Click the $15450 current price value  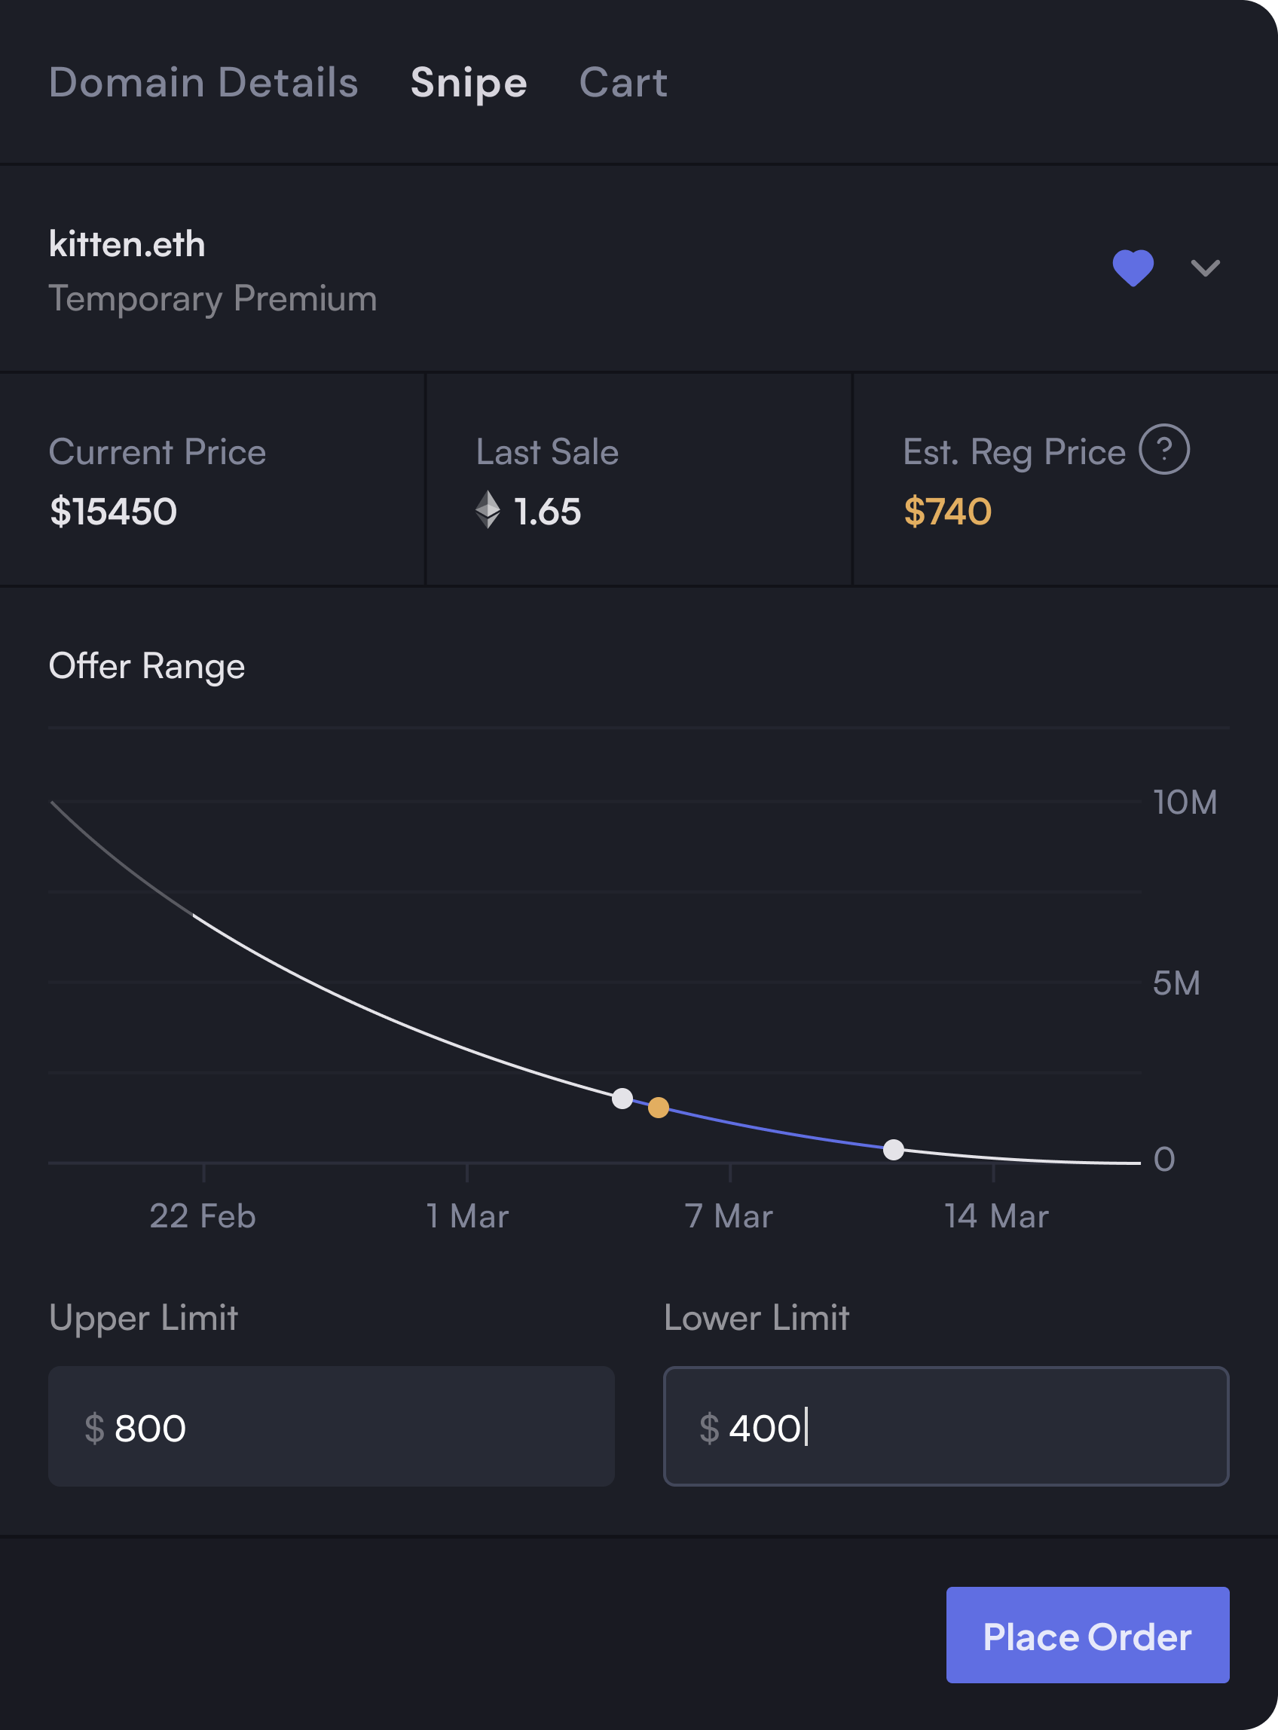pos(113,511)
